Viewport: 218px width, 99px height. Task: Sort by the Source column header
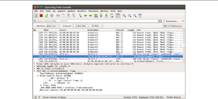pyautogui.click(x=73, y=30)
